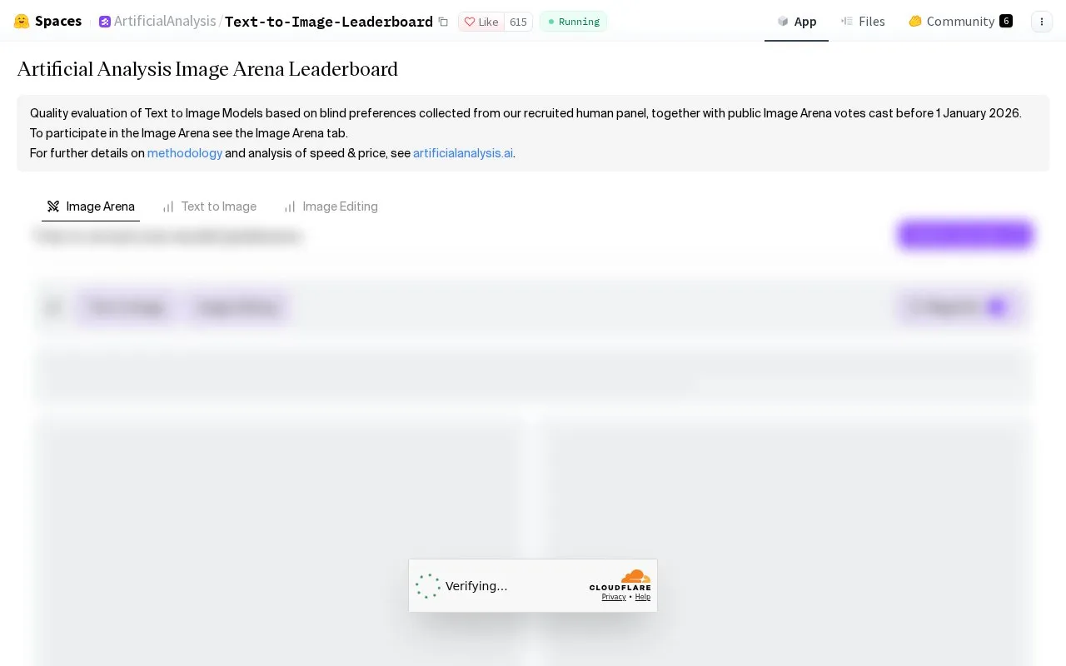Open the Files tab
Screen dimensions: 1066x666
pyautogui.click(x=863, y=21)
